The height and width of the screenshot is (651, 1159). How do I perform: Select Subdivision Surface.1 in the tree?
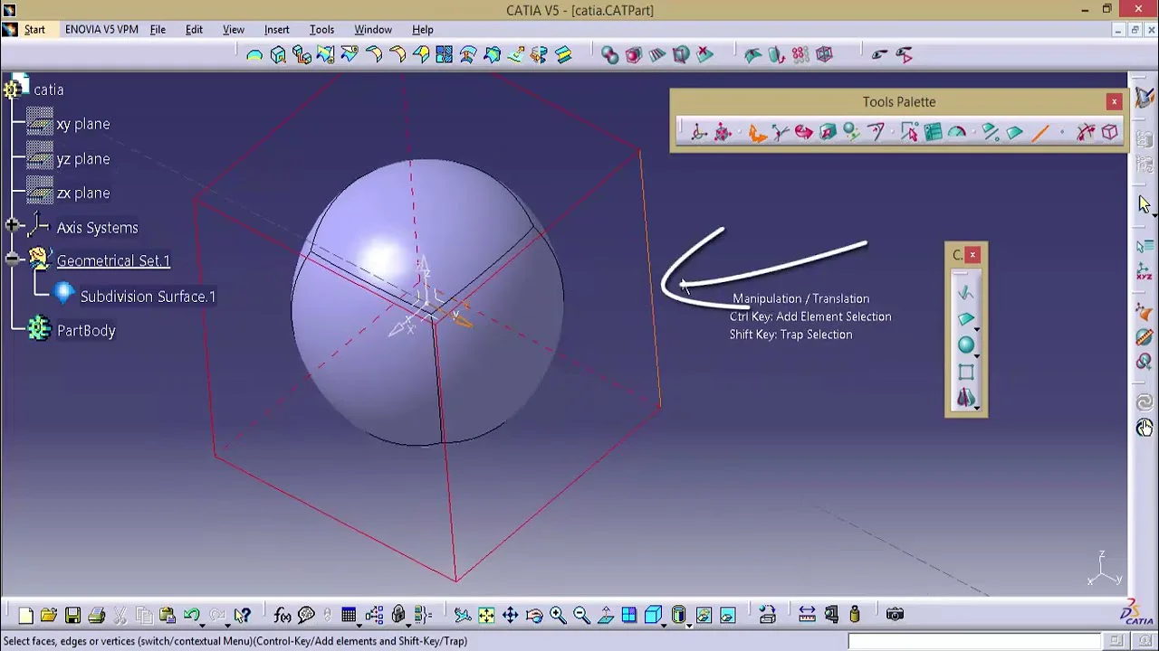pos(148,297)
